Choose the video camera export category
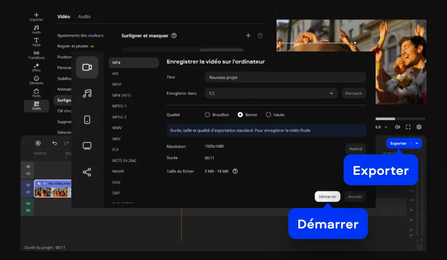The width and height of the screenshot is (447, 260). tap(87, 67)
